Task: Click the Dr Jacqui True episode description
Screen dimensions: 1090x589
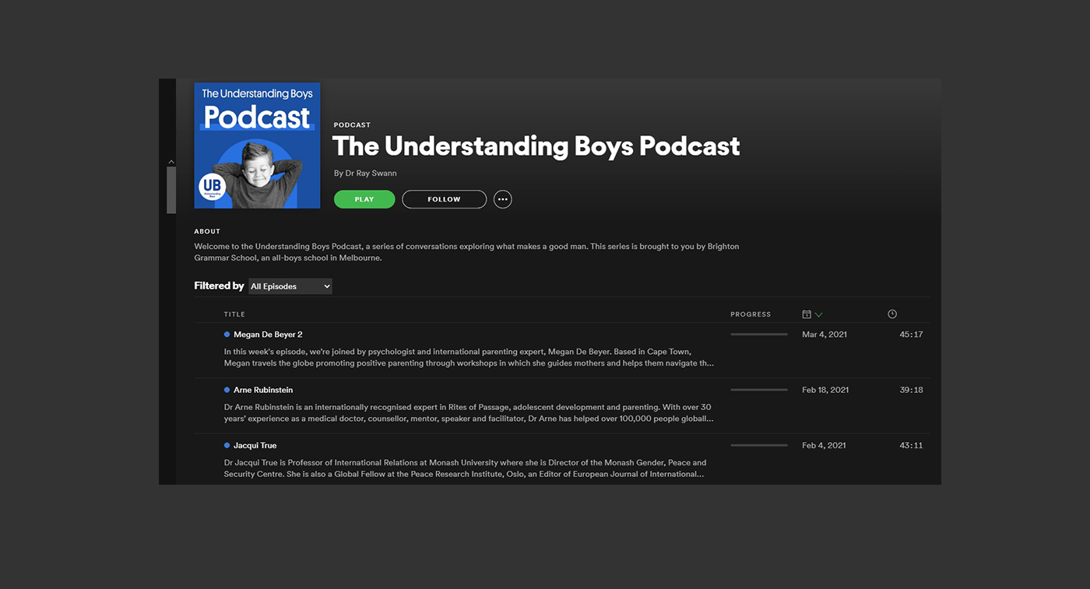Action: 466,468
